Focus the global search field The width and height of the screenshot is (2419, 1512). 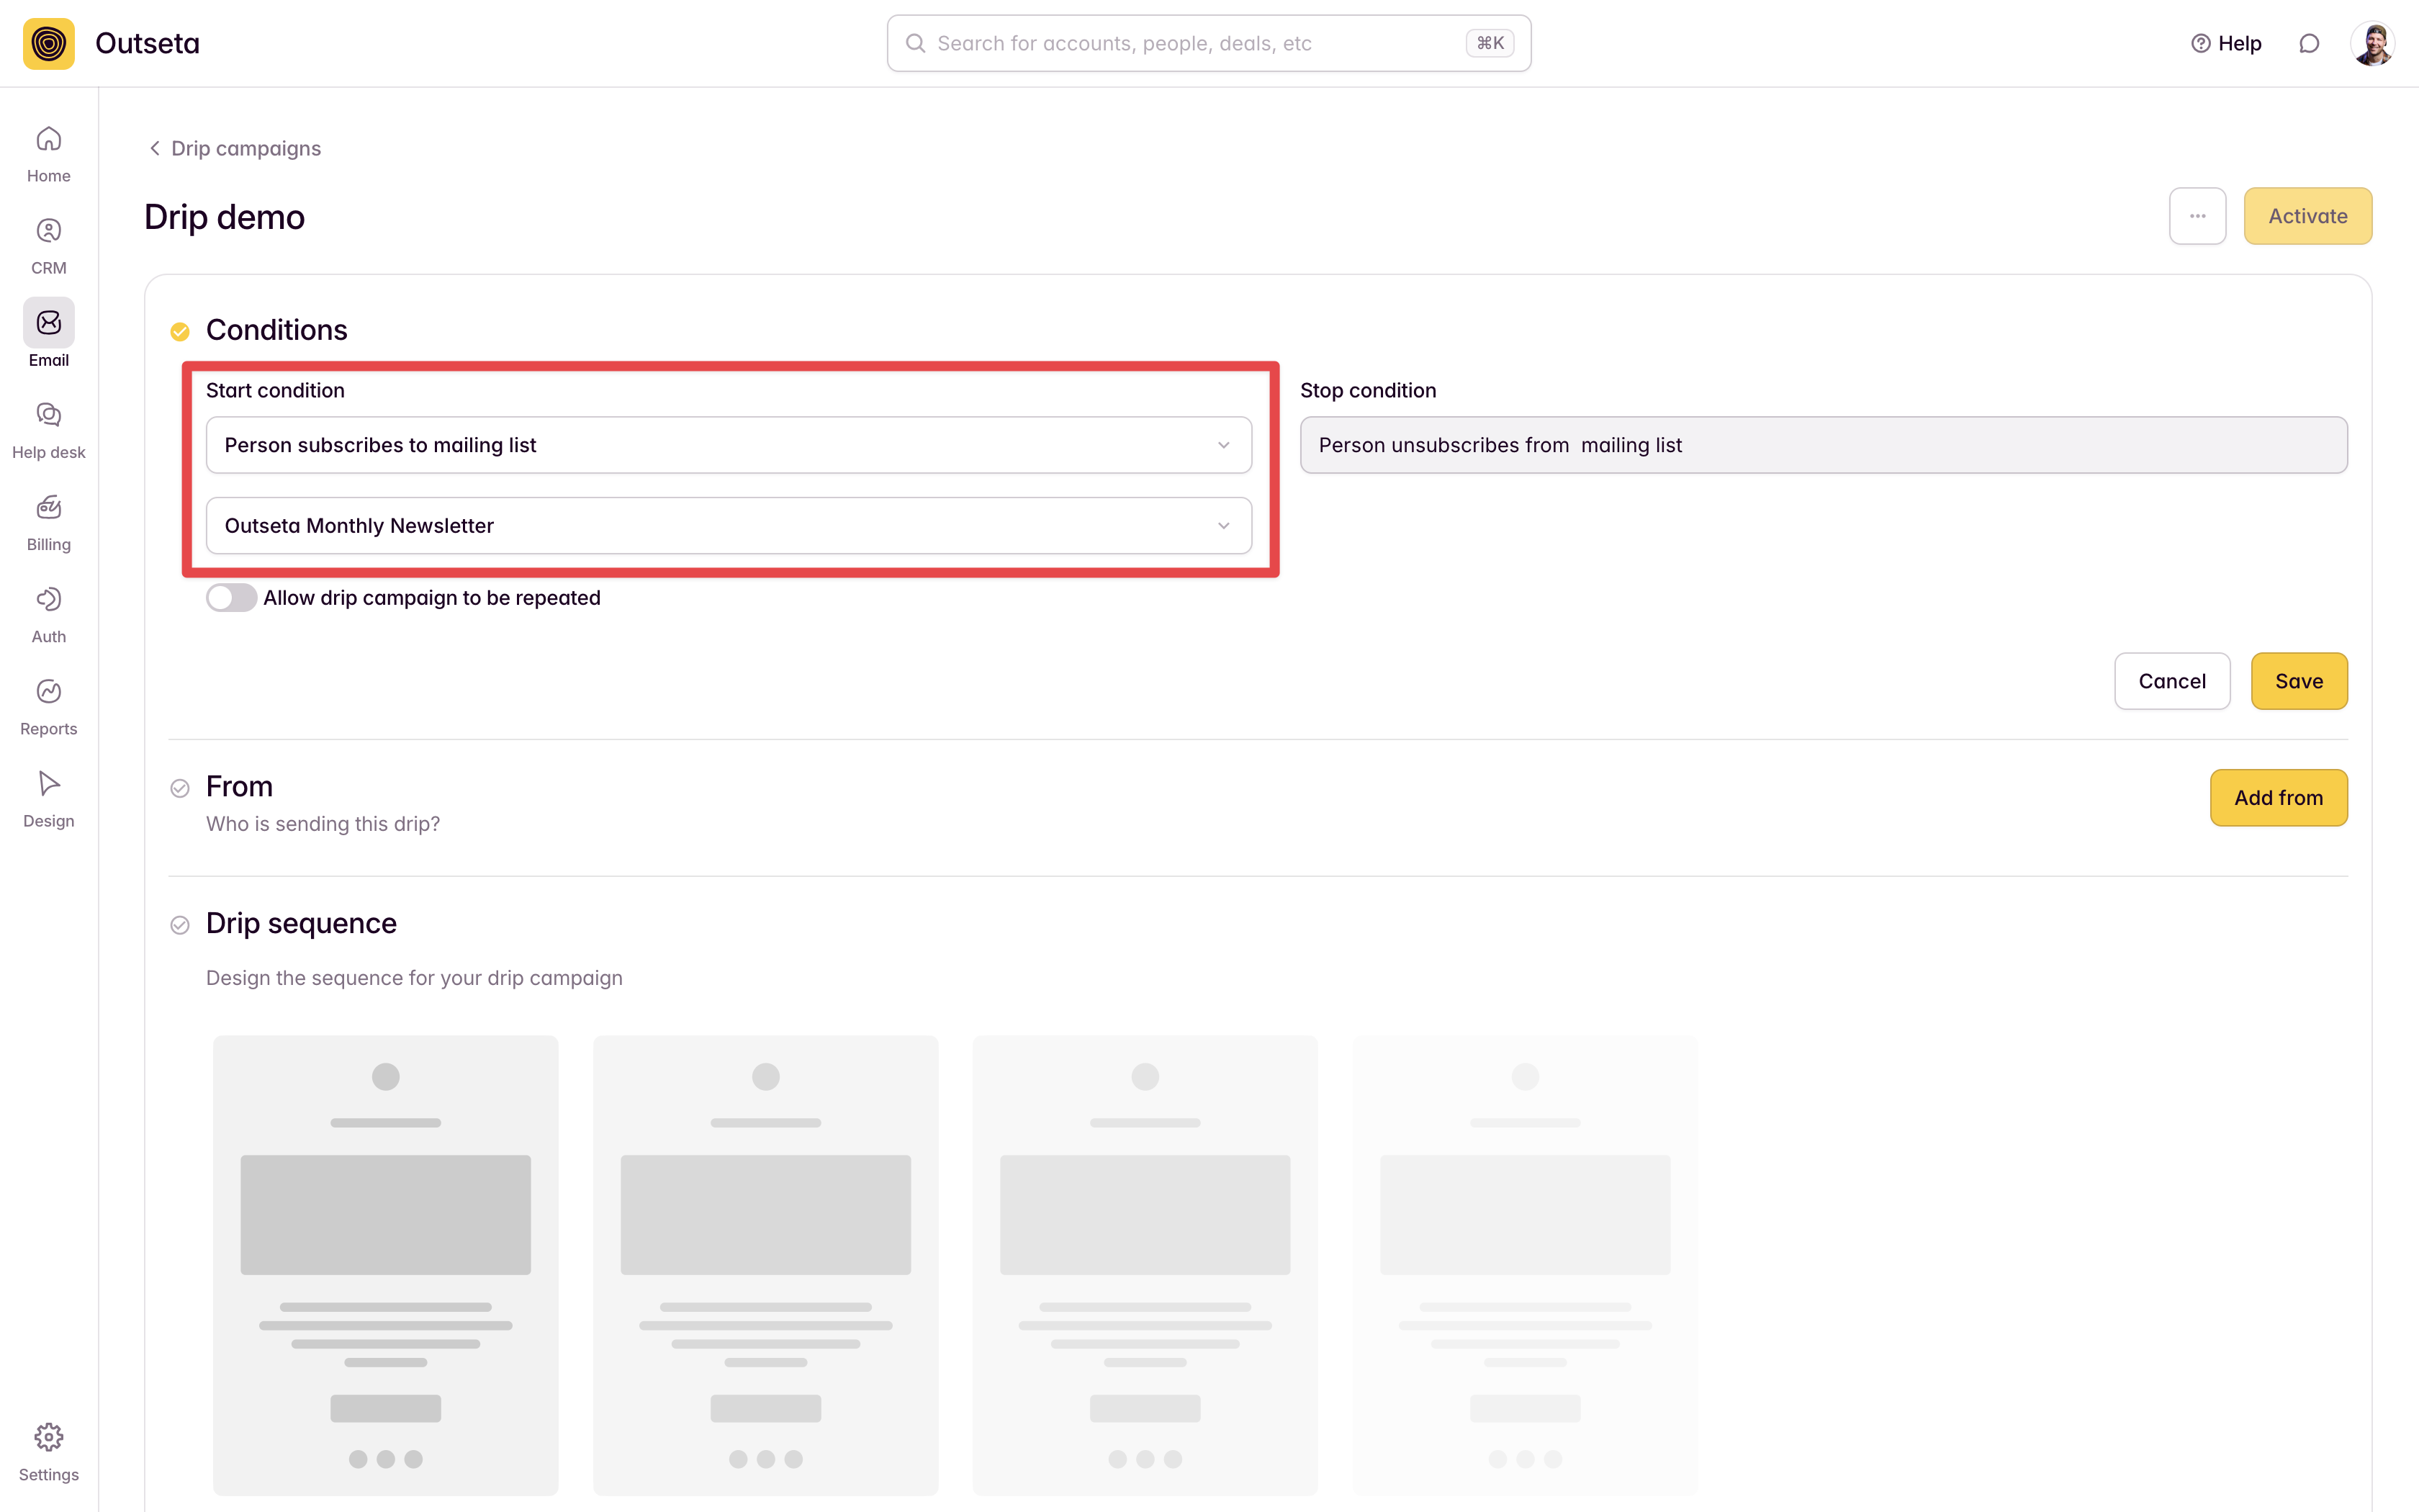point(1209,43)
